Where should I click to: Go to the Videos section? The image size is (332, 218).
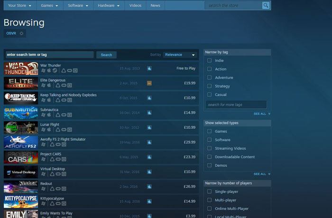(135, 6)
